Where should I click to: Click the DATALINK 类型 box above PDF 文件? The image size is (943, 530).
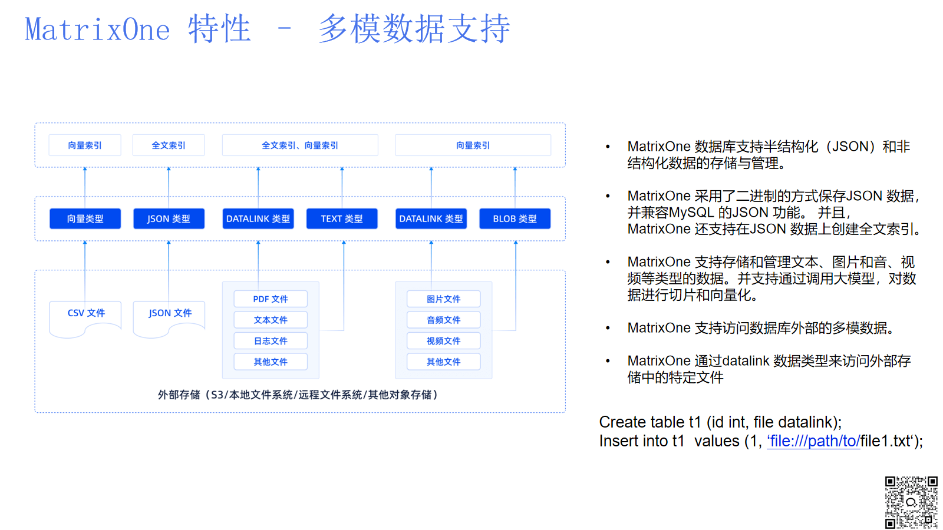pos(258,218)
